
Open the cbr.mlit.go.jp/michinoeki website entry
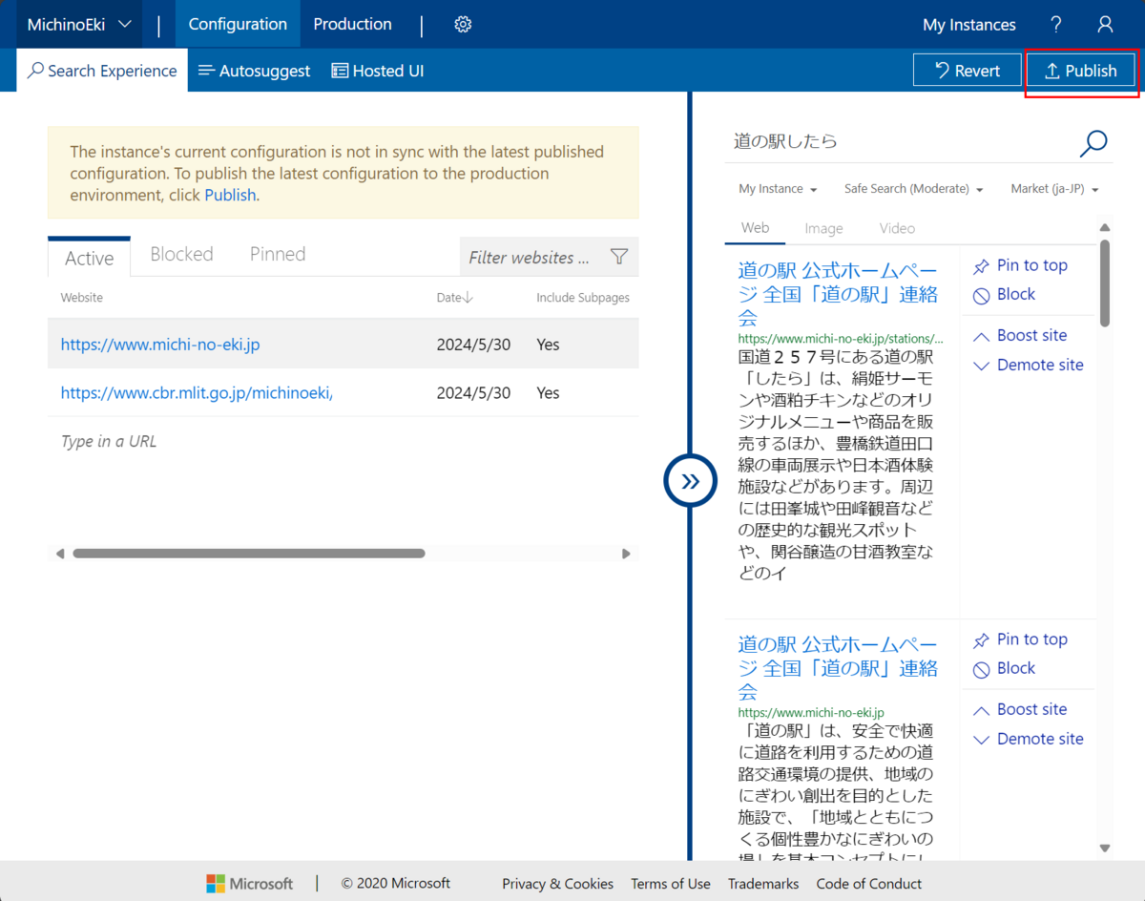pos(198,393)
